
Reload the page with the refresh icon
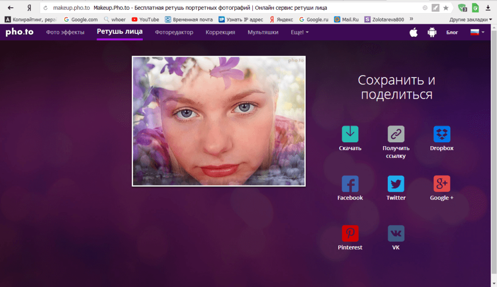(x=45, y=8)
